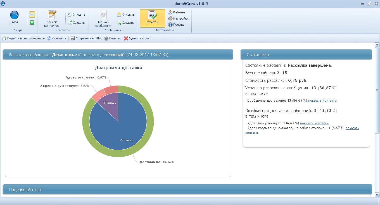Click the vertical scrollbar down arrow
Viewport: 380px width, 205px height.
[377, 195]
